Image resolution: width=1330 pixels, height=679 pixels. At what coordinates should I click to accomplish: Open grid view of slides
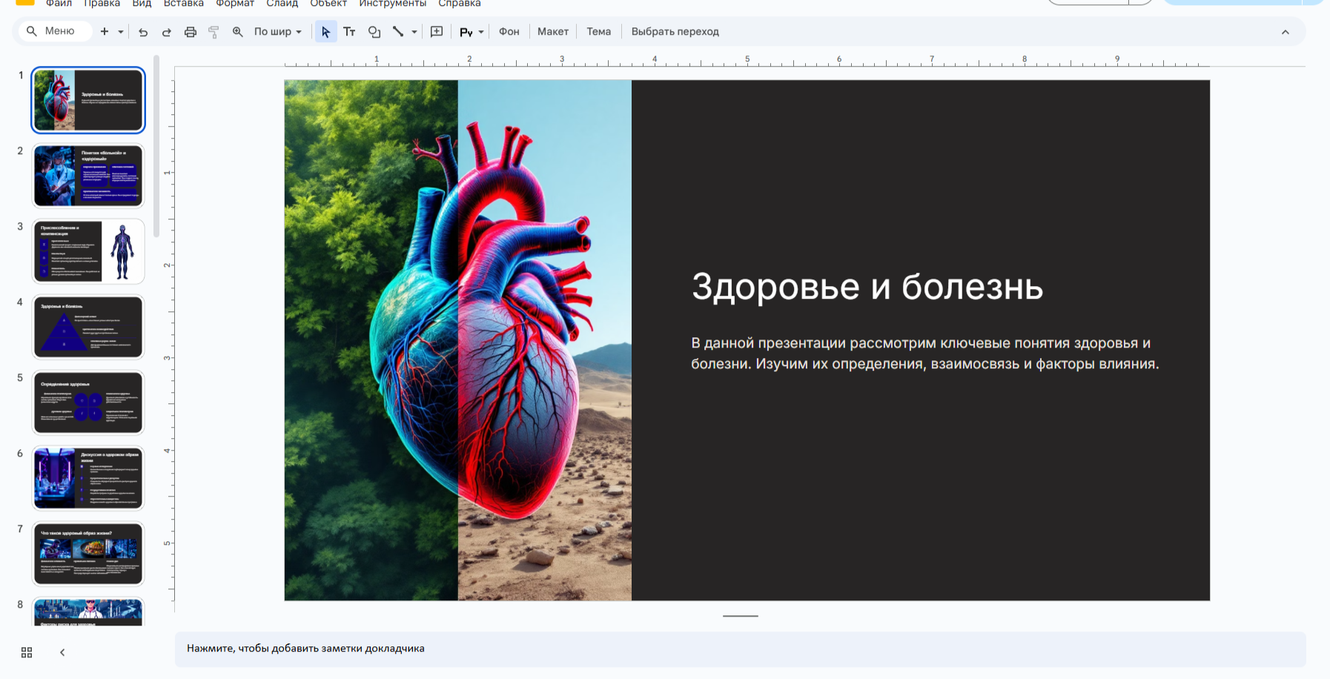[27, 652]
